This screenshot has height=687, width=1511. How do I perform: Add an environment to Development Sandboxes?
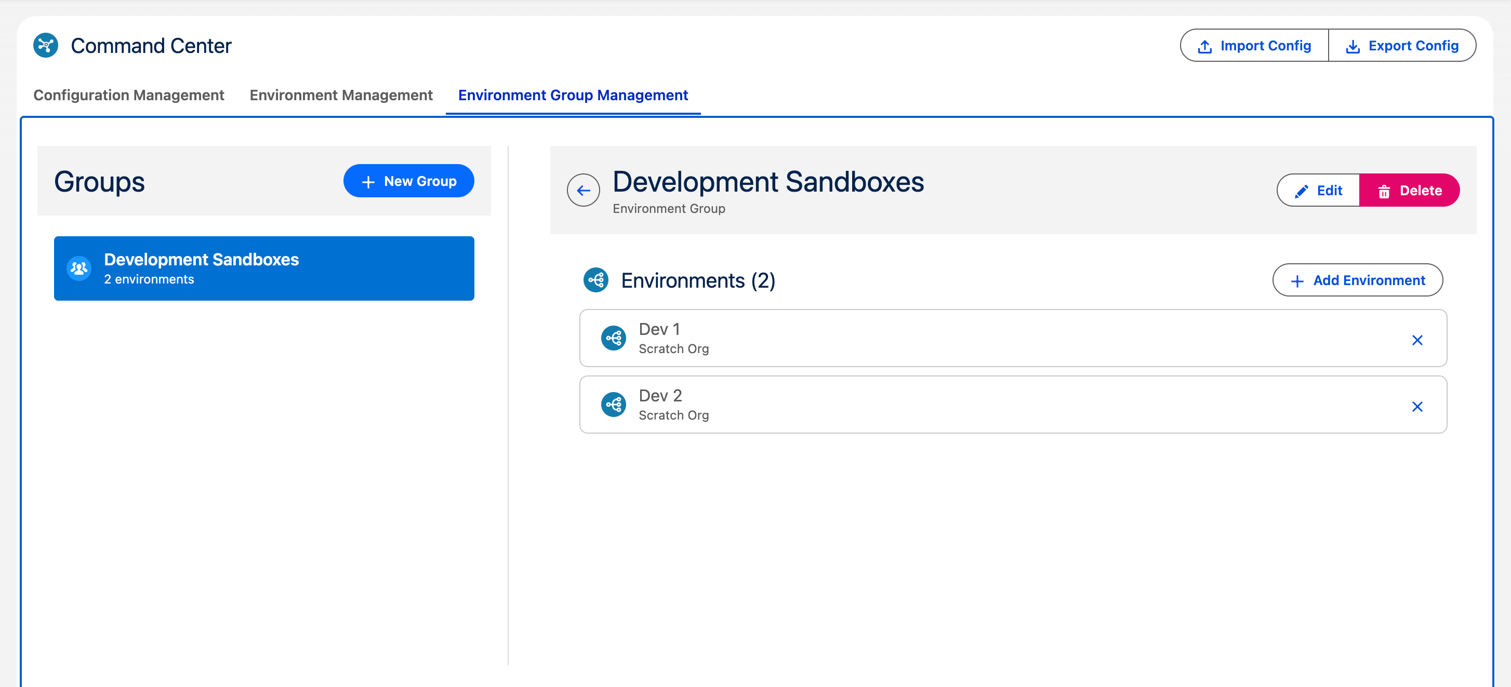click(x=1357, y=280)
